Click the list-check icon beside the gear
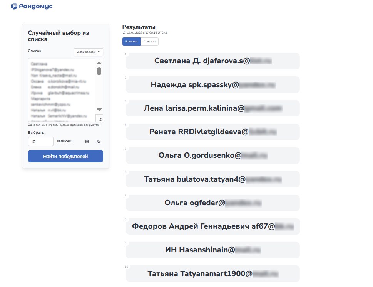This screenshot has width=373, height=287. click(x=98, y=142)
